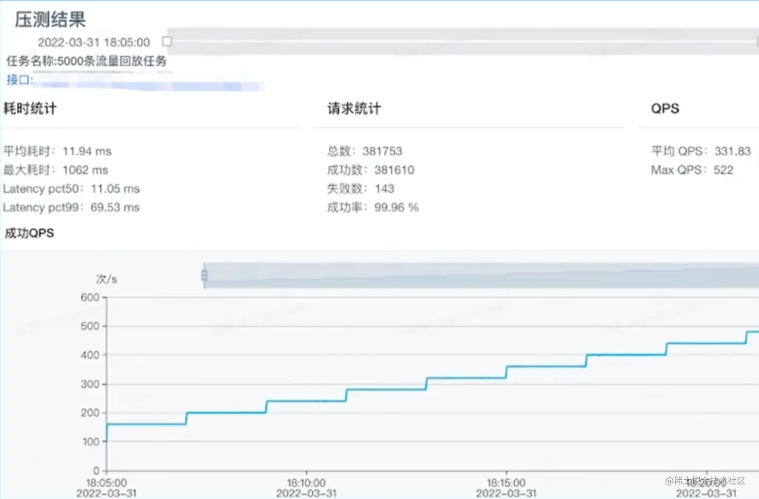Select the Latency pct50 11.05 ms row
The height and width of the screenshot is (499, 759).
click(x=71, y=189)
